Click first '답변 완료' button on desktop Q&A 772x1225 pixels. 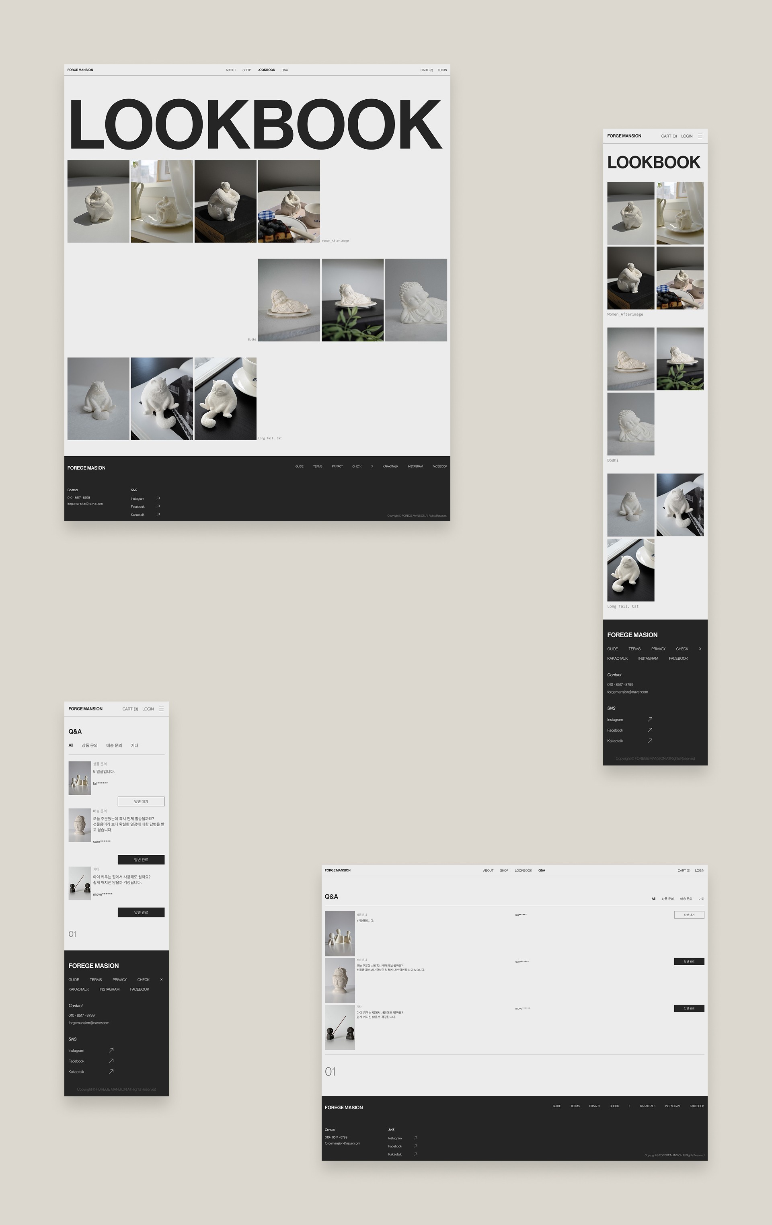(x=689, y=962)
